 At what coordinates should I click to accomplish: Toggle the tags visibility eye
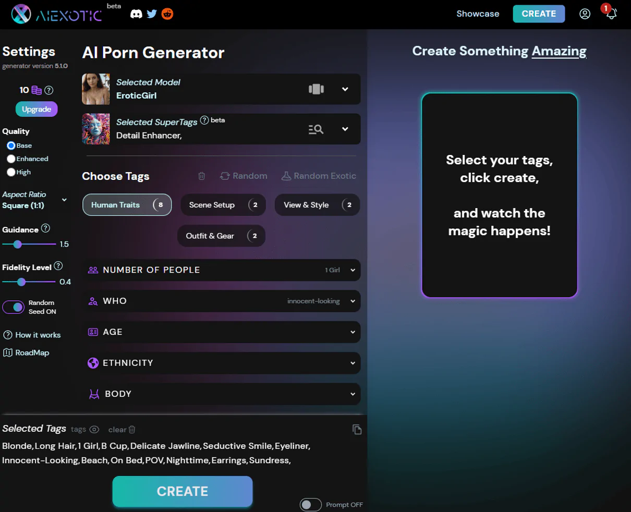click(94, 430)
